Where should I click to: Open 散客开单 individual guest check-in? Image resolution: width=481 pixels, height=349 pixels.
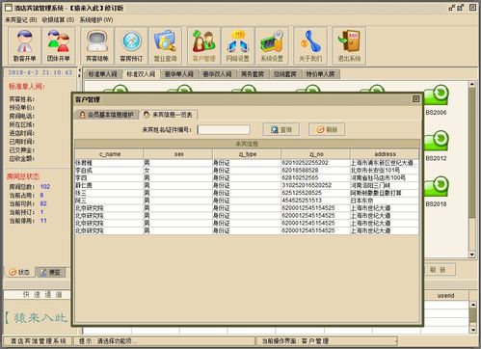coord(25,45)
